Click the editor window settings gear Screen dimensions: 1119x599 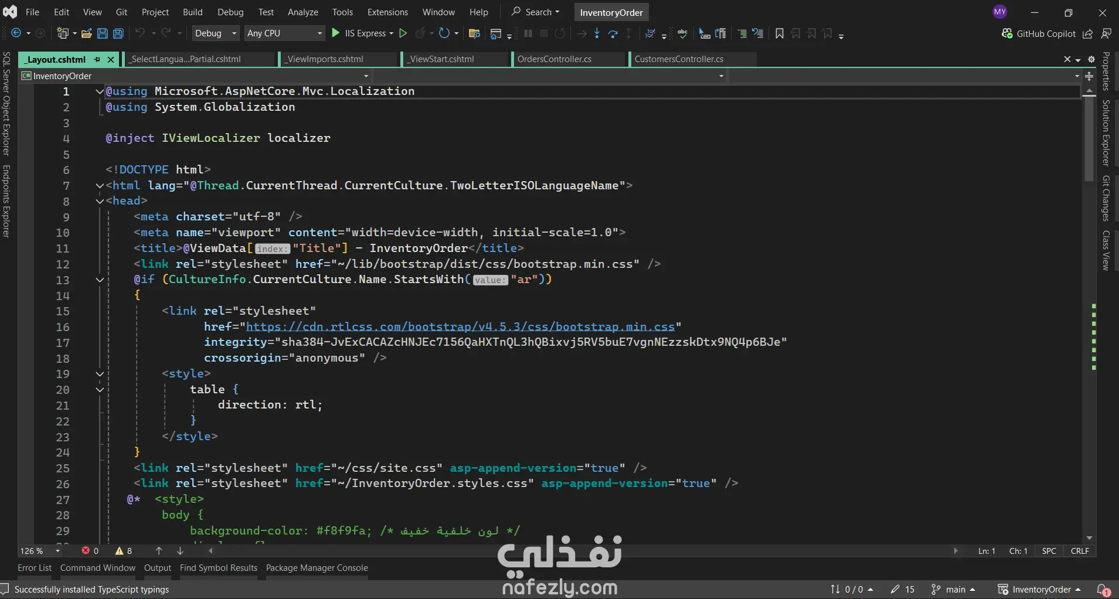pos(1091,59)
